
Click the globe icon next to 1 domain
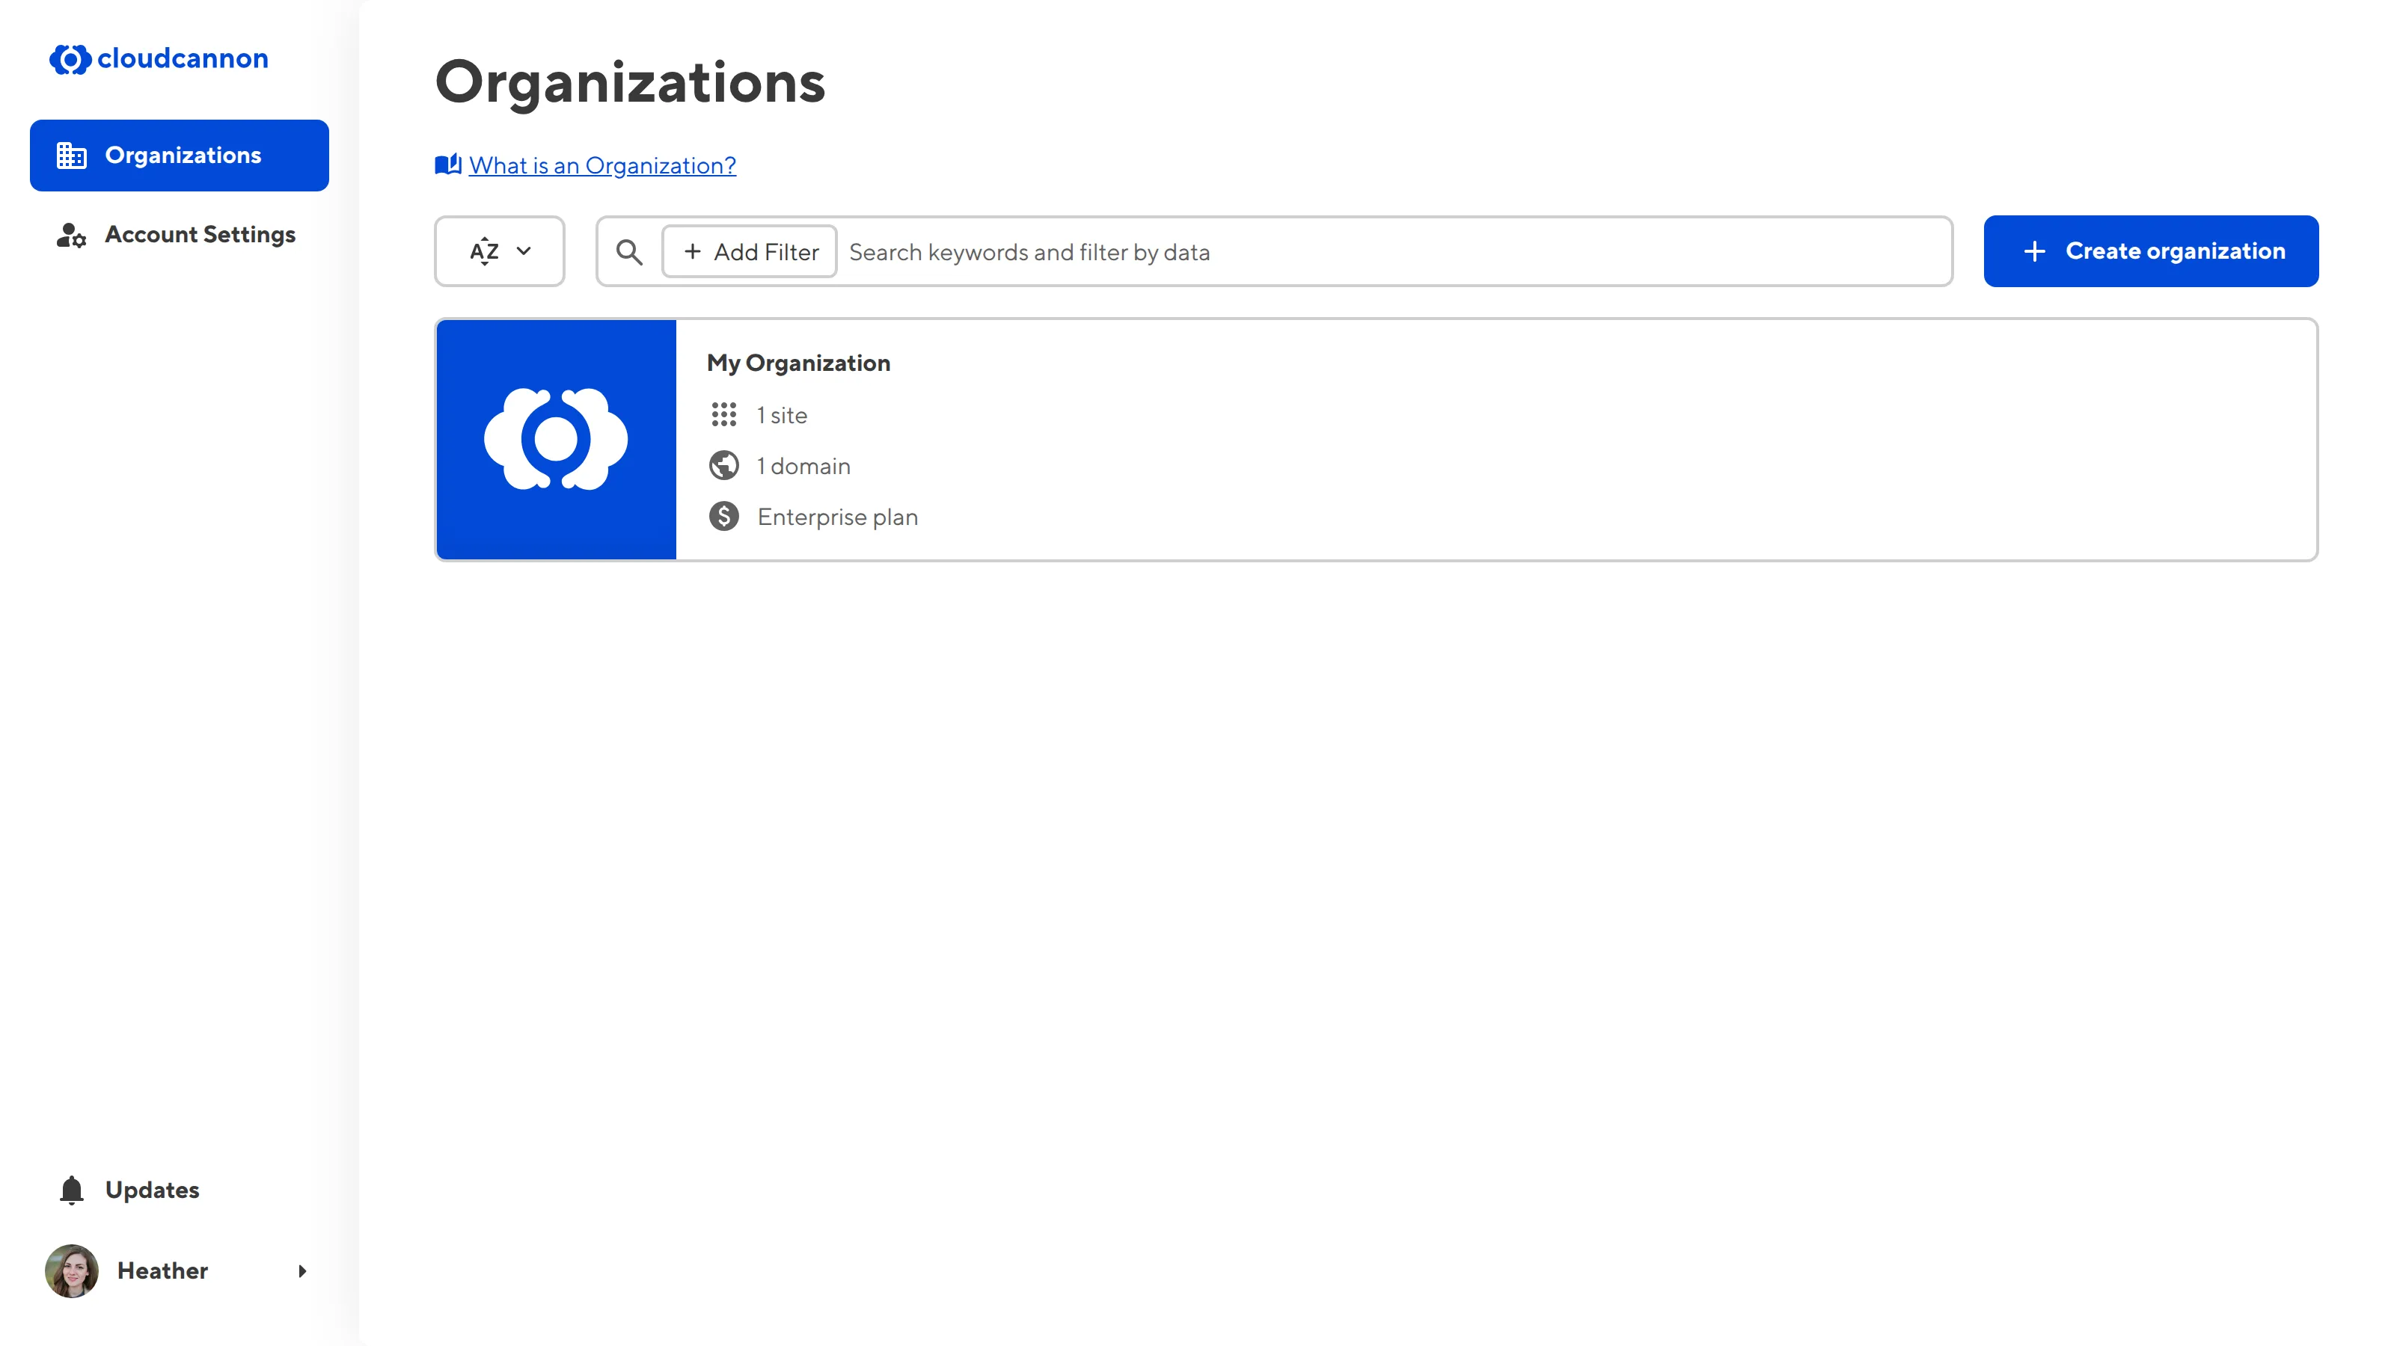[x=725, y=465]
